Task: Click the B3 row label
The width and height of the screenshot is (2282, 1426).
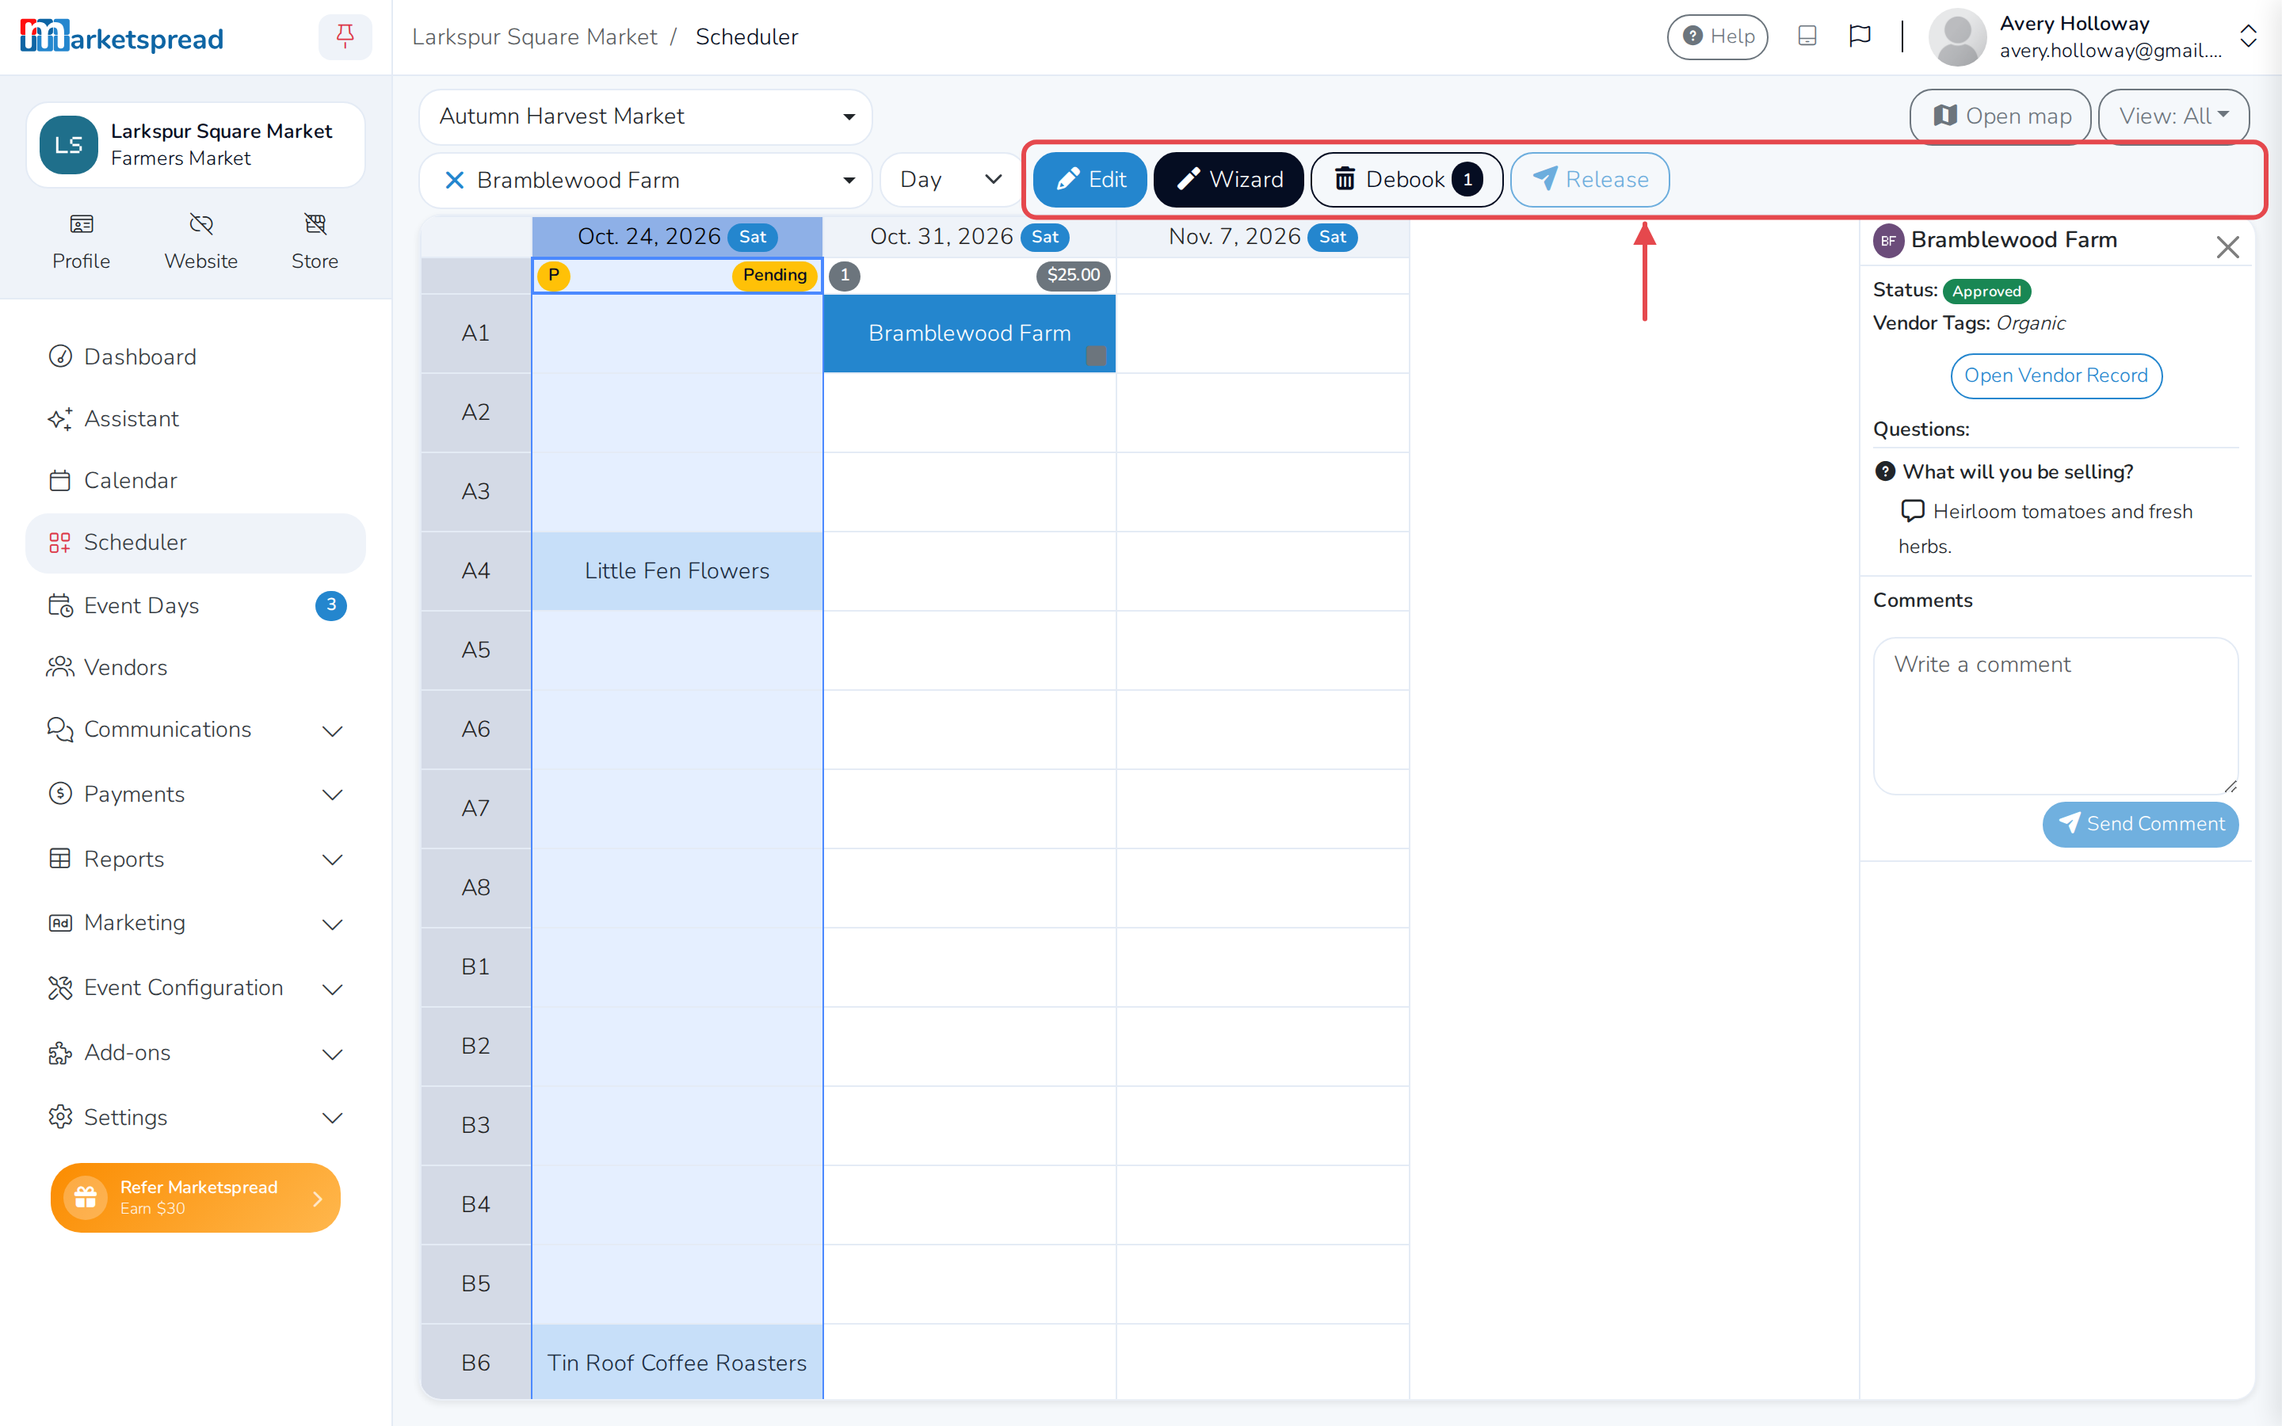Action: [476, 1126]
